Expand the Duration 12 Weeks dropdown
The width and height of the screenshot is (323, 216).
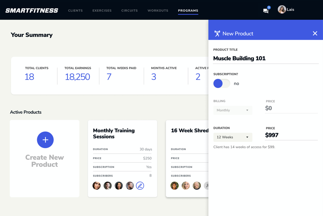point(232,137)
